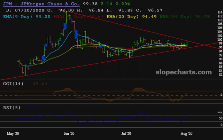Click the price change value 2.14
The height and width of the screenshot is (140, 223).
[107, 4]
